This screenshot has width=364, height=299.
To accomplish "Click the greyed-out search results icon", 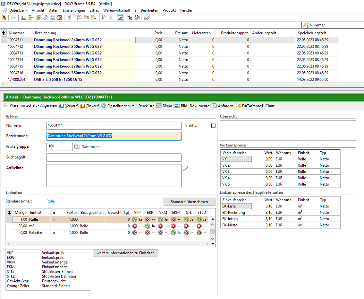I will (111, 18).
